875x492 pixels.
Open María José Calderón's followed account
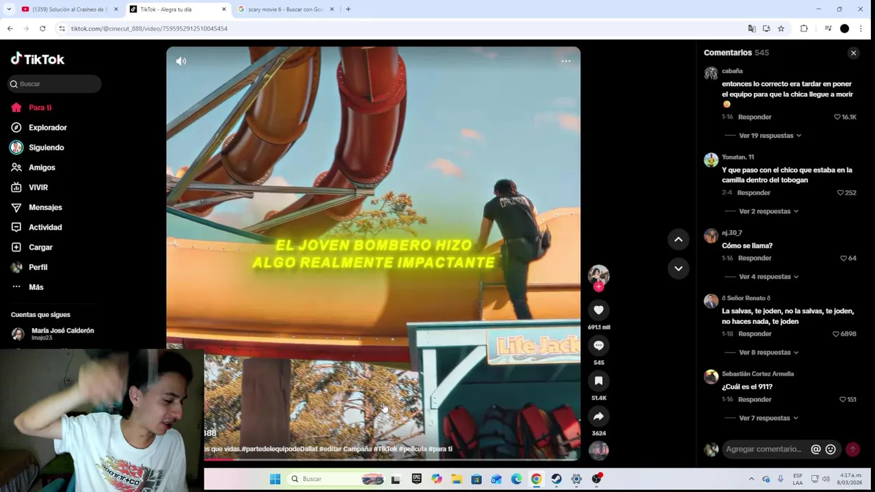pyautogui.click(x=53, y=333)
